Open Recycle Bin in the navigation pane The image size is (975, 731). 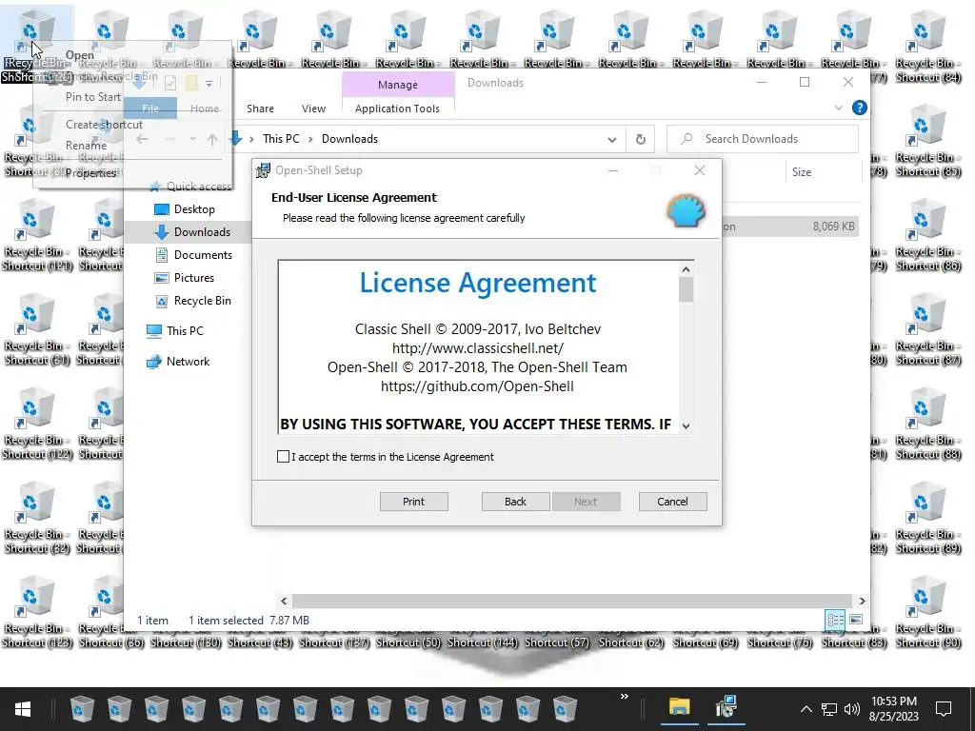tap(192, 301)
